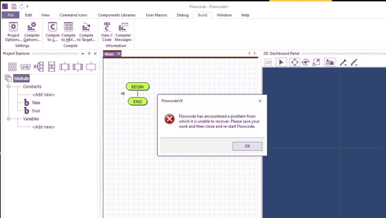
Task: Select the Main flowchart tab
Action: (x=109, y=54)
